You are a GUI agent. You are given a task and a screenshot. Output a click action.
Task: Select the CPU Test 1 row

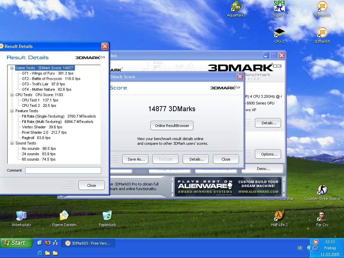coord(40,100)
